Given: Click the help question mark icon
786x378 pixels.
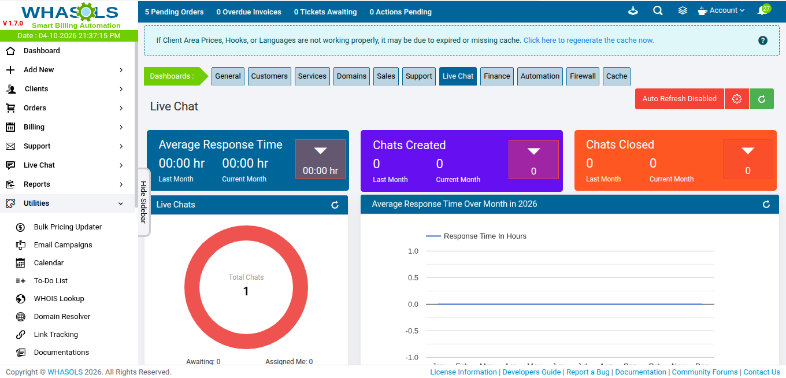Looking at the screenshot, I should (x=762, y=40).
